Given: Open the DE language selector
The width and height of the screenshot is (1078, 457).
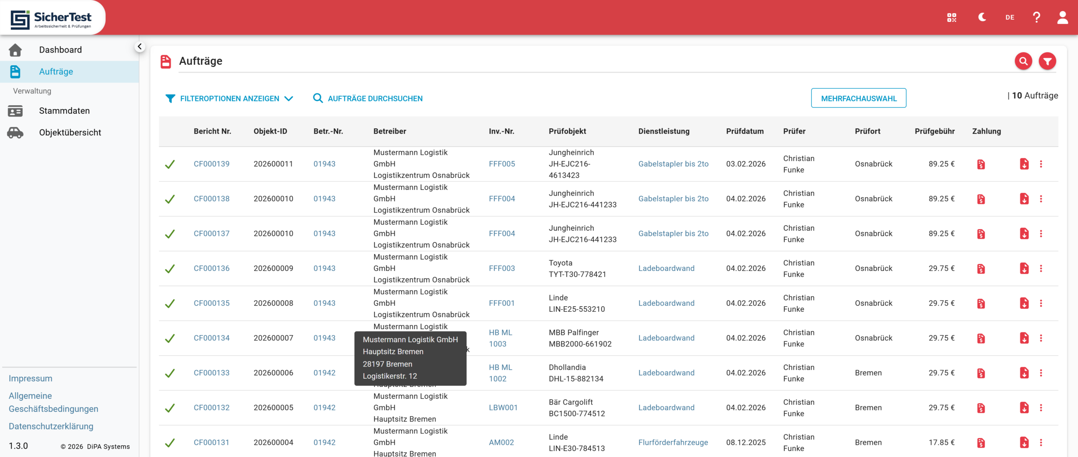Looking at the screenshot, I should [1010, 17].
